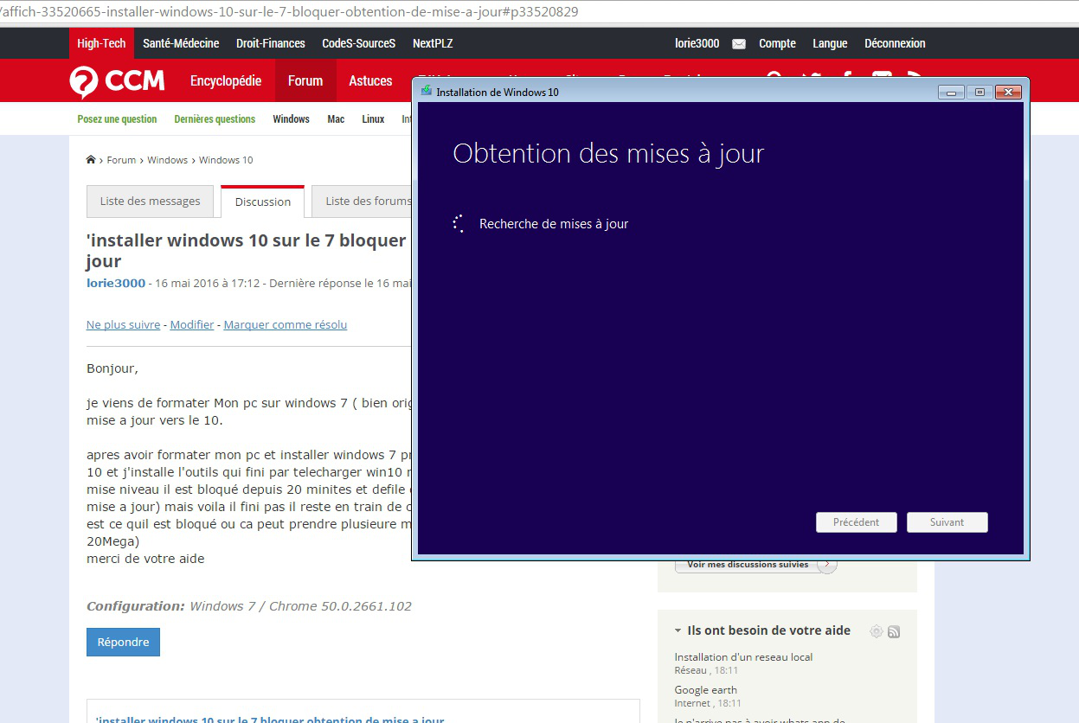The height and width of the screenshot is (723, 1079).
Task: Open the messages envelope icon beside lorie3000
Action: [739, 44]
